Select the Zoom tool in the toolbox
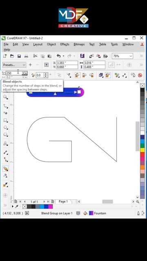Screen dimensions: 147x261 [x=5, y=97]
